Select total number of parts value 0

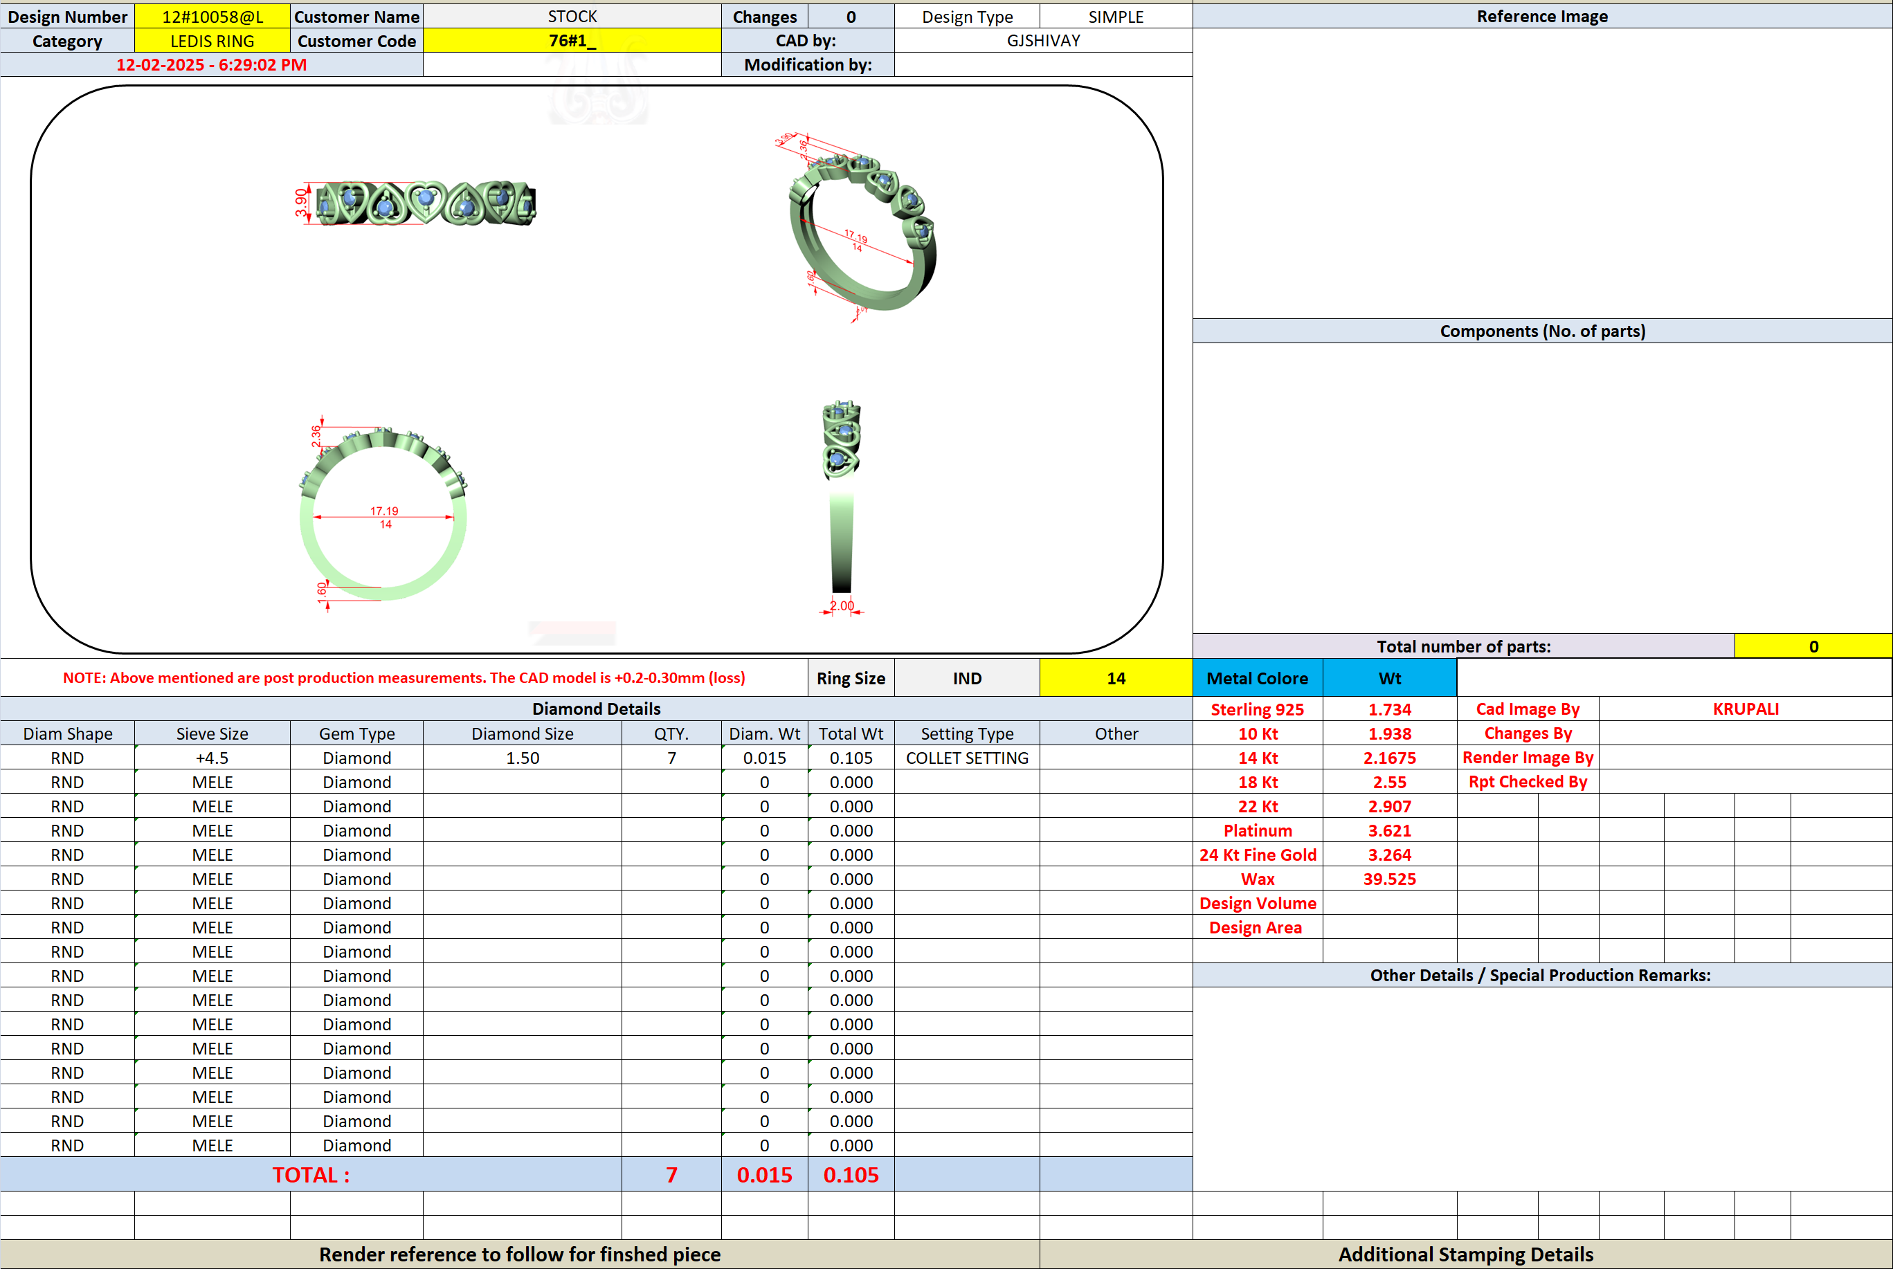click(1813, 647)
